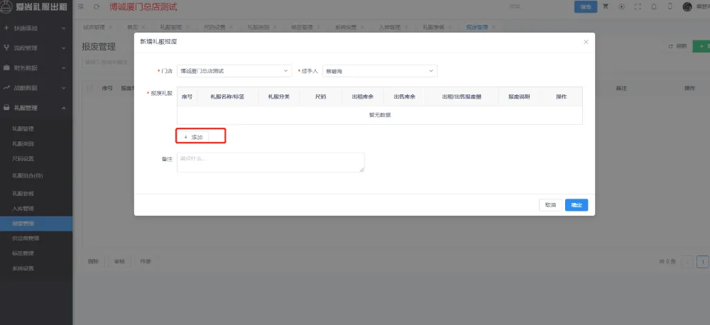The height and width of the screenshot is (325, 710).
Task: Click the 添加 button to add a dress
Action: coord(193,137)
